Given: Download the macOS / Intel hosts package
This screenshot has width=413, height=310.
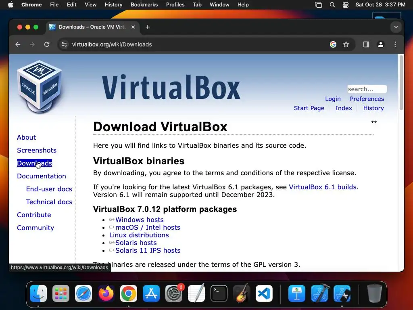Looking at the screenshot, I should 148,227.
